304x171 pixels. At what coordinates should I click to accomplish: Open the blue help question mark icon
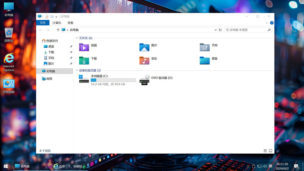(x=272, y=23)
